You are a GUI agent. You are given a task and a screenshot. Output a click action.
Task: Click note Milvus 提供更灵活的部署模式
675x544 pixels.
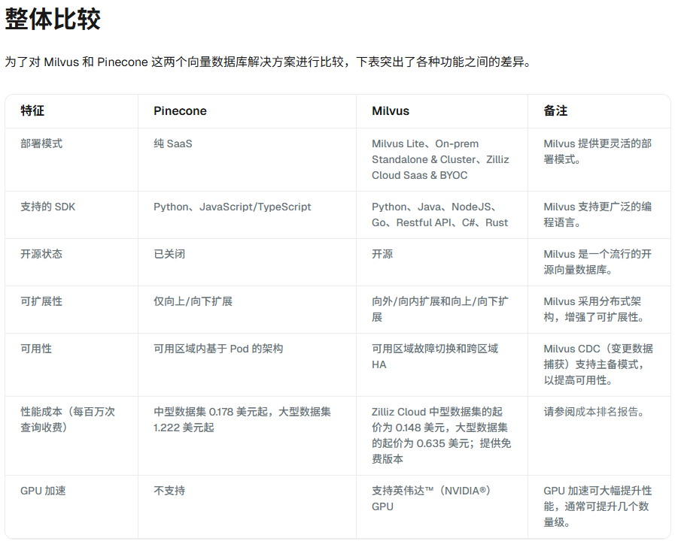597,151
